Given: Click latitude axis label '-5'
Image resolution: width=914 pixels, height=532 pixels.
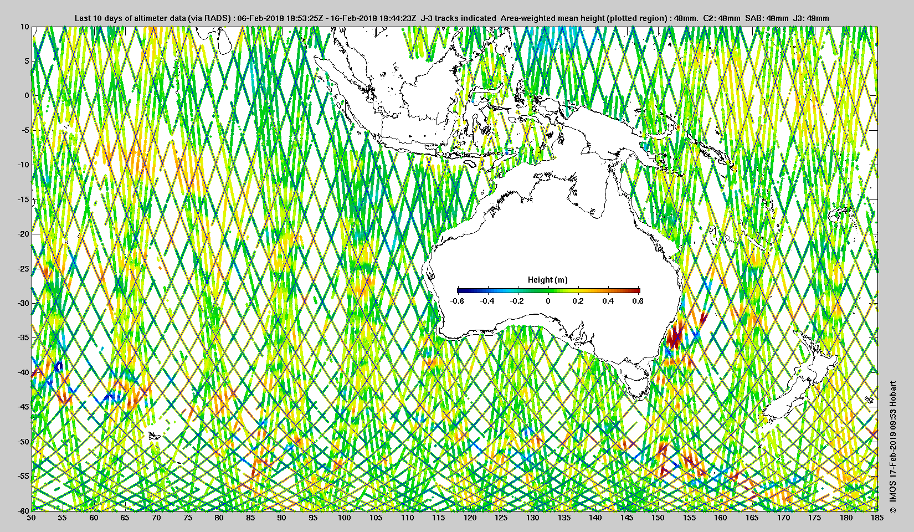Looking at the screenshot, I should coord(25,130).
